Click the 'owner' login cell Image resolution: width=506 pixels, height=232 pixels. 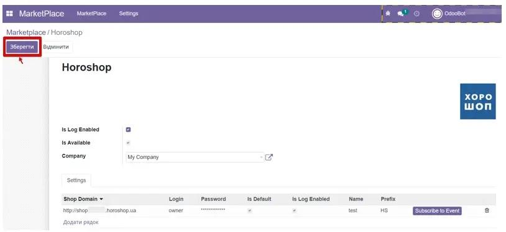click(176, 210)
